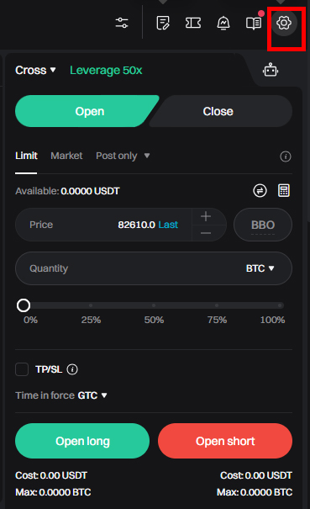Open price alerts bell icon
Screen dimensions: 310x509
pos(223,23)
